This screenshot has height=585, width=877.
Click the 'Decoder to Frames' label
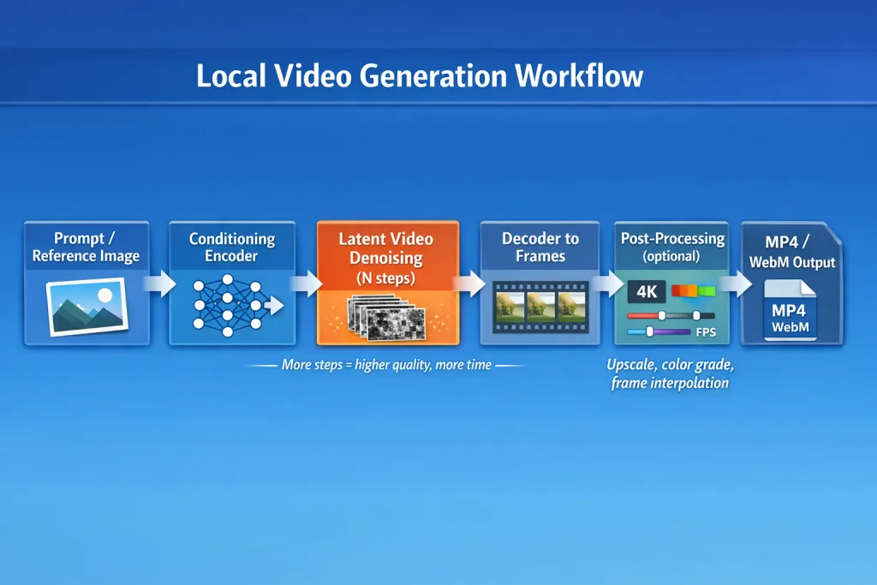(540, 248)
